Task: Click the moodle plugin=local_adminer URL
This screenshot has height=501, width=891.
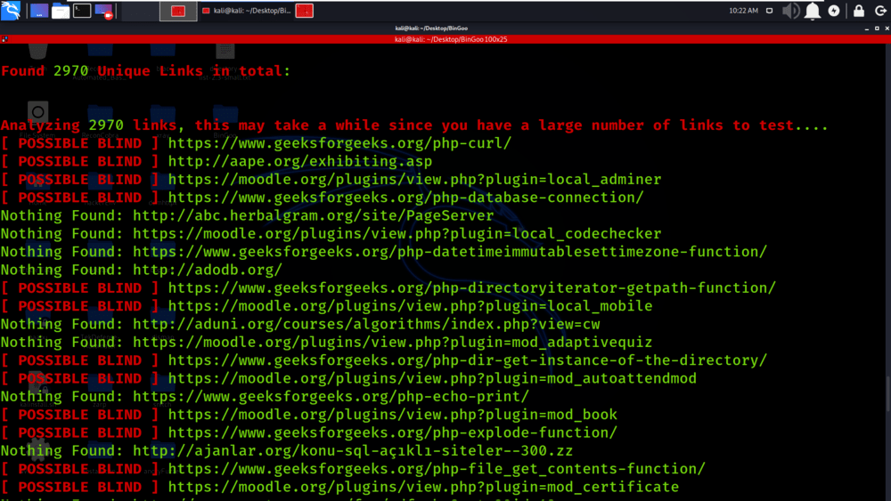Action: coord(414,179)
